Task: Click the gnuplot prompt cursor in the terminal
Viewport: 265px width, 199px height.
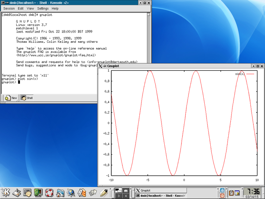Action: coord(19,82)
